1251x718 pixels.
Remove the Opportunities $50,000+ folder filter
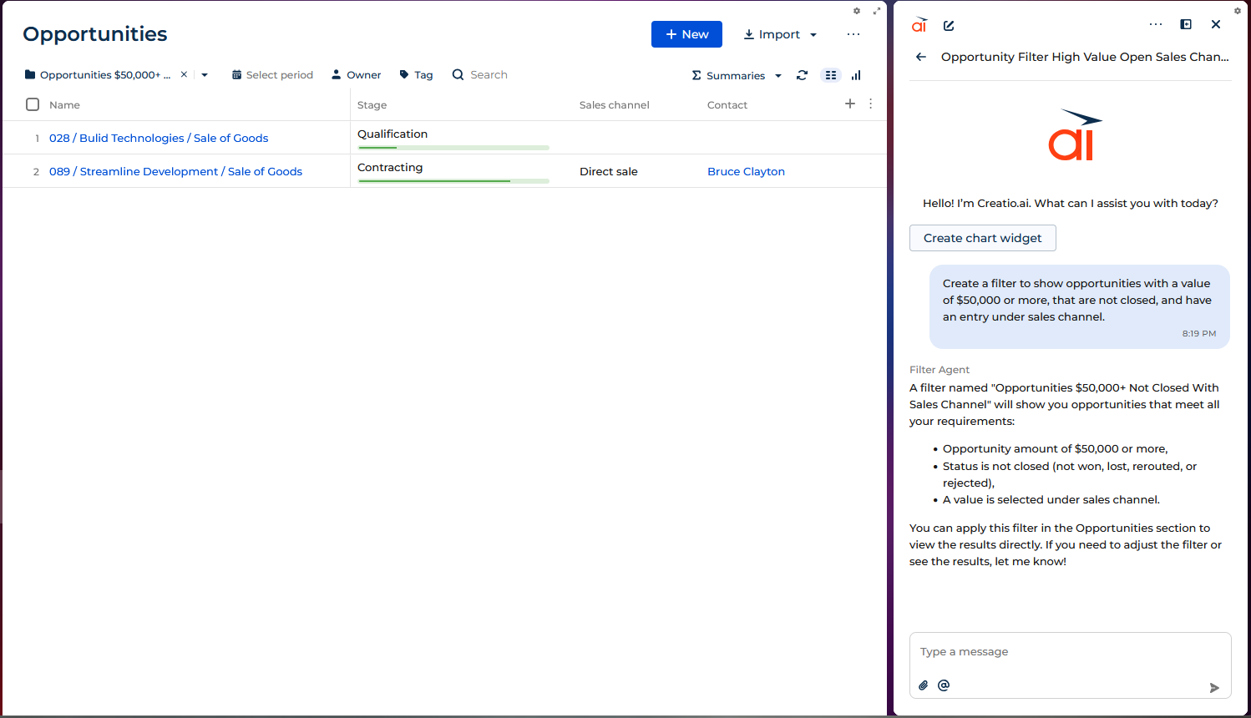pyautogui.click(x=184, y=74)
